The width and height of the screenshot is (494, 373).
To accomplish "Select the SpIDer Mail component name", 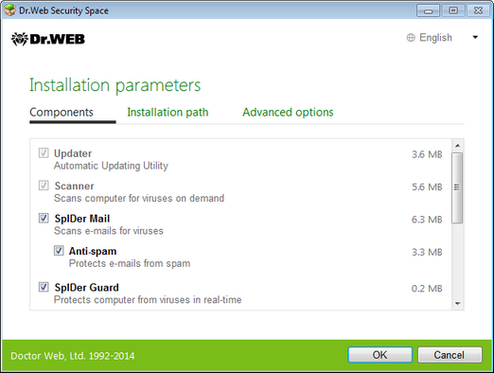I will click(x=82, y=219).
